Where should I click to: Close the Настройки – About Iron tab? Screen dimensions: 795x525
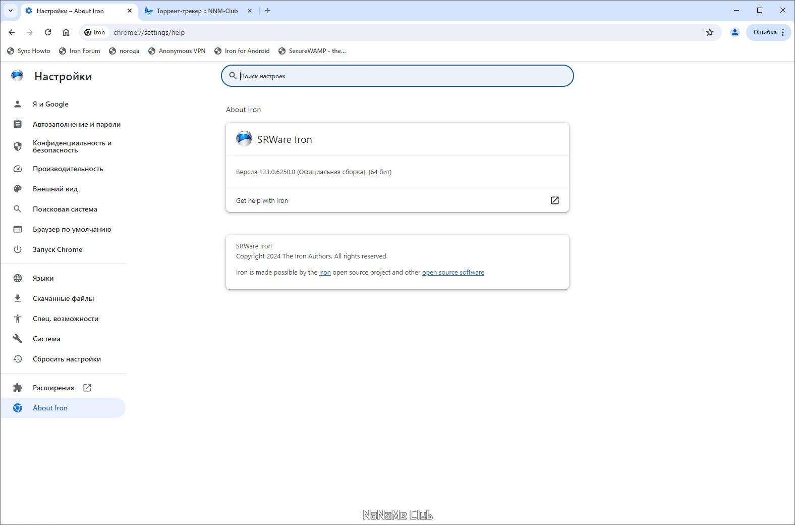pyautogui.click(x=130, y=11)
